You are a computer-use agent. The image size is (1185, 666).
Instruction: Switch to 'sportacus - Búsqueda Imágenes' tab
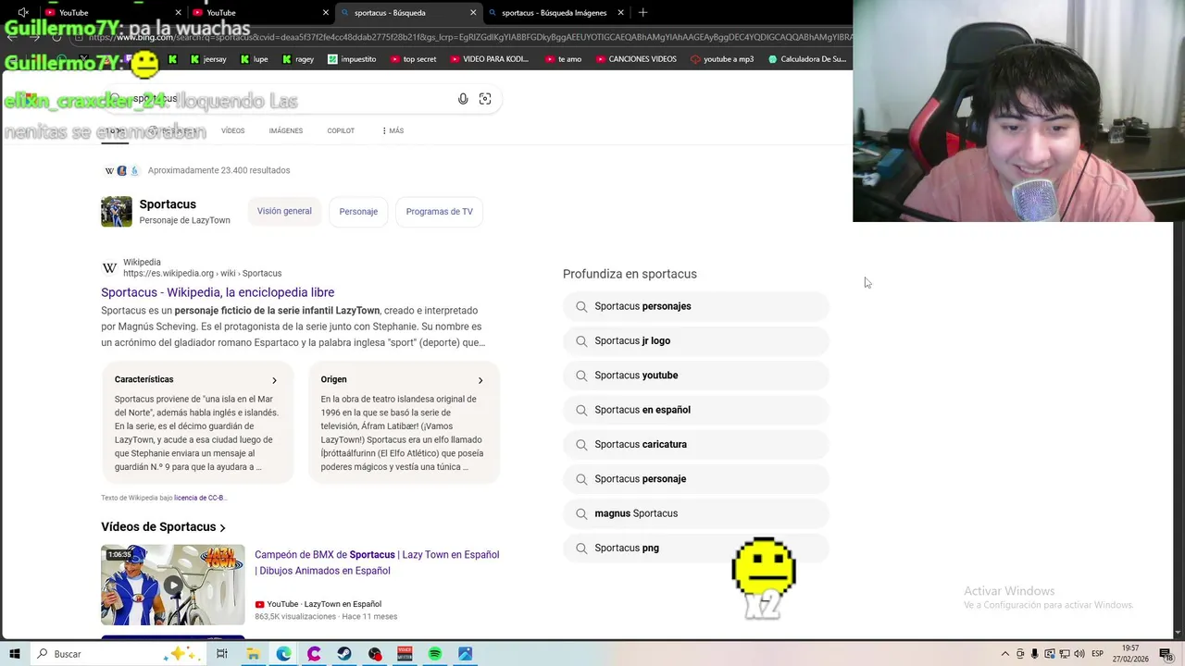(x=554, y=13)
